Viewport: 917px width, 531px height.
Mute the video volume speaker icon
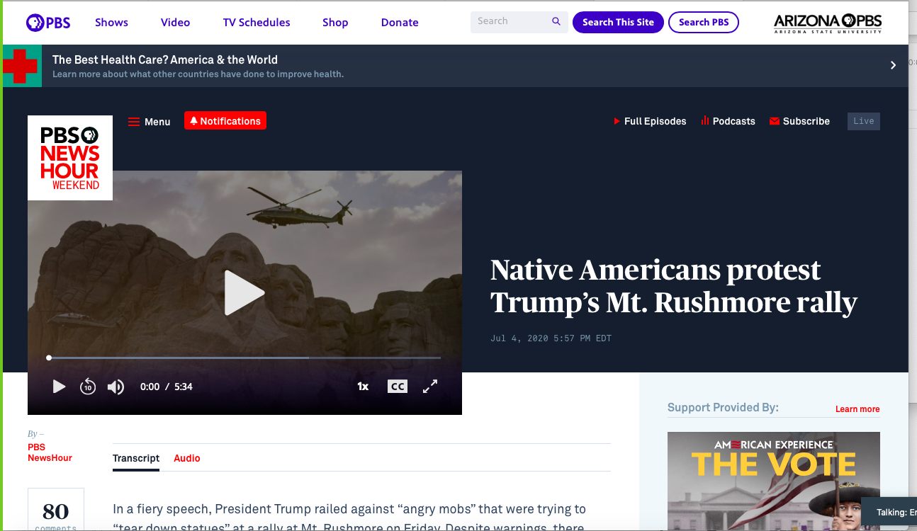click(x=116, y=387)
